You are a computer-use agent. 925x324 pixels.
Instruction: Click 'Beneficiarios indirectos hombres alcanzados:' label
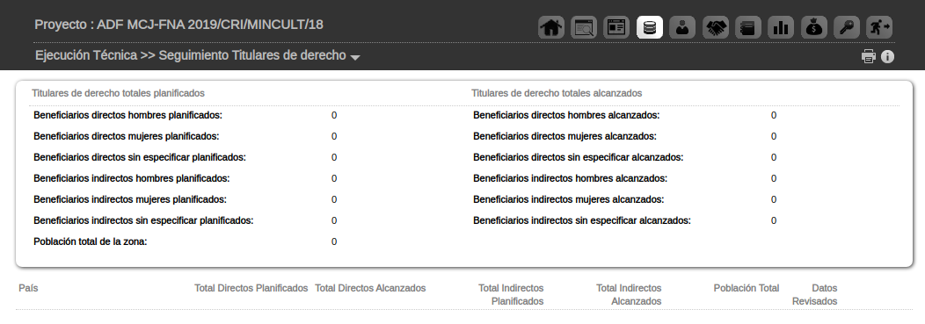click(570, 178)
